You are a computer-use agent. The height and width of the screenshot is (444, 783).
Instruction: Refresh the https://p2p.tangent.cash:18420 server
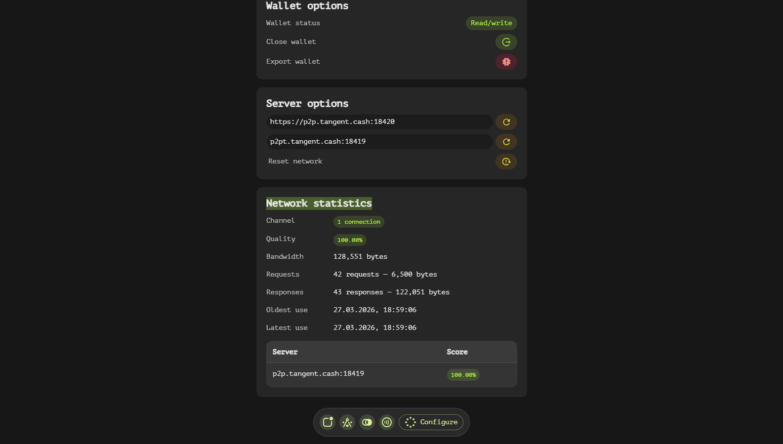(506, 122)
